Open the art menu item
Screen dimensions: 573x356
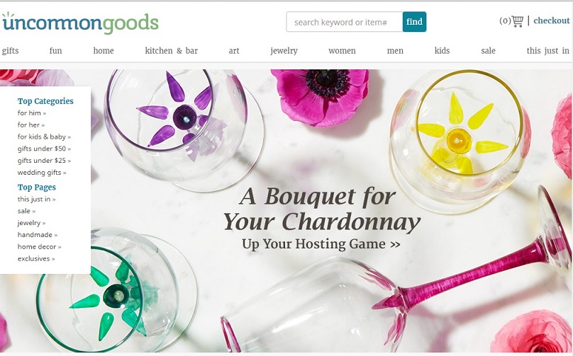pos(234,51)
